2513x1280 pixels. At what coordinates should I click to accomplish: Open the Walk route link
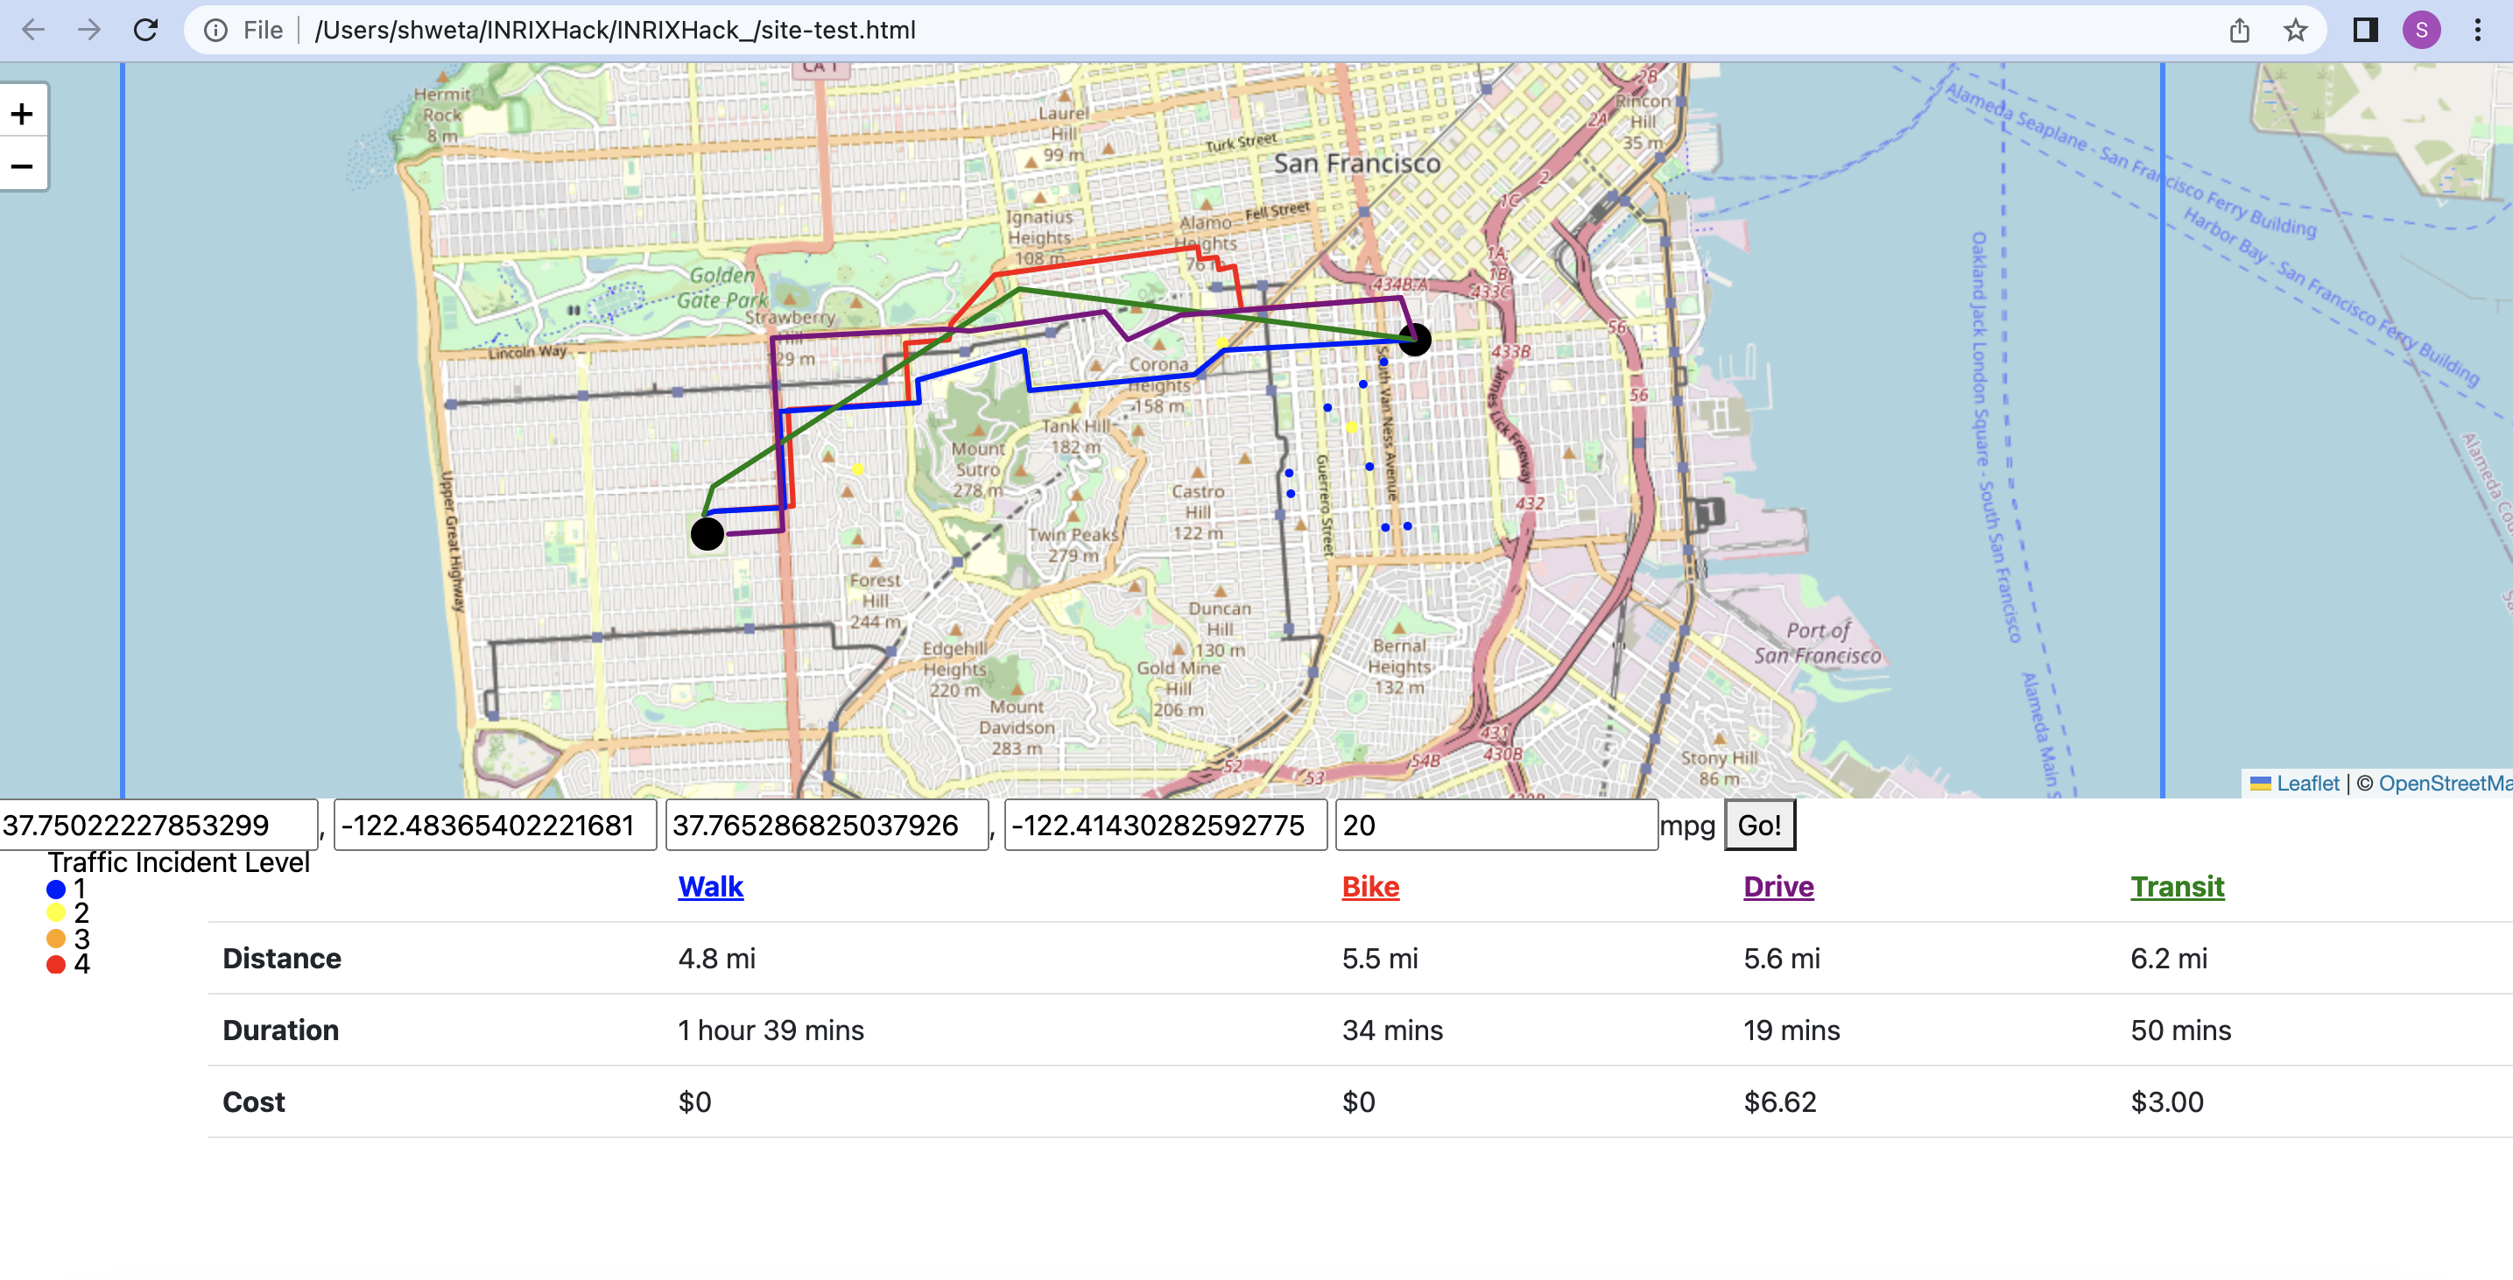click(710, 886)
